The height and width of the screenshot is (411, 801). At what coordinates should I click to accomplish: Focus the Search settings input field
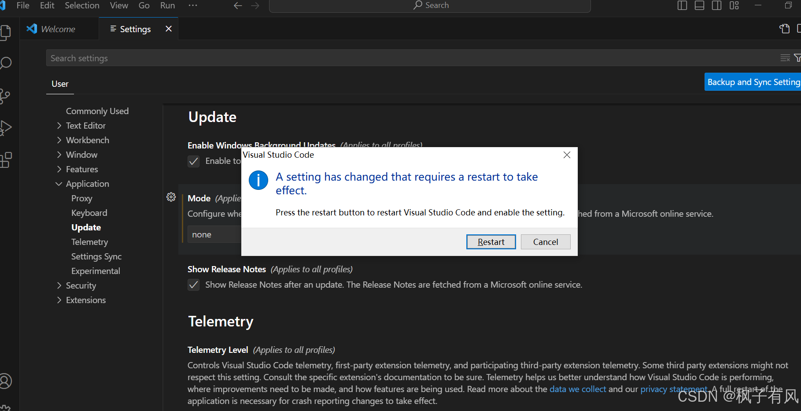click(412, 58)
